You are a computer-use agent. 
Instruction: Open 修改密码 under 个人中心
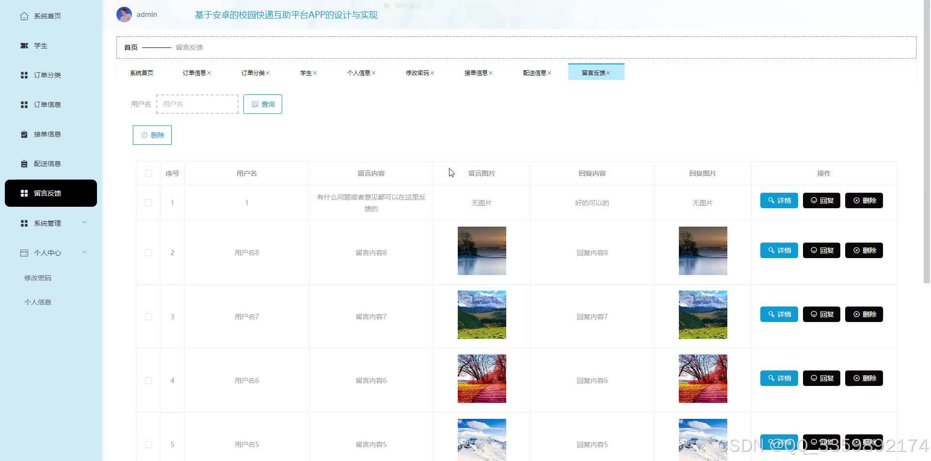point(38,278)
